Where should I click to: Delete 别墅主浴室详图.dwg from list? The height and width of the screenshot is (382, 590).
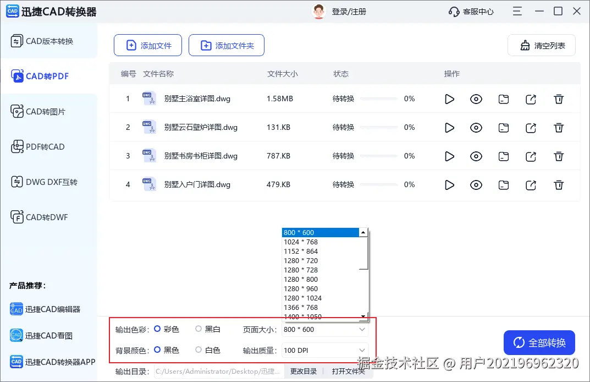coord(559,99)
